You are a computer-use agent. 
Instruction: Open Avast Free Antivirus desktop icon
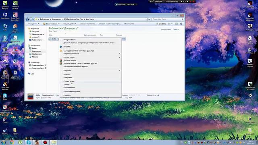click(5, 86)
